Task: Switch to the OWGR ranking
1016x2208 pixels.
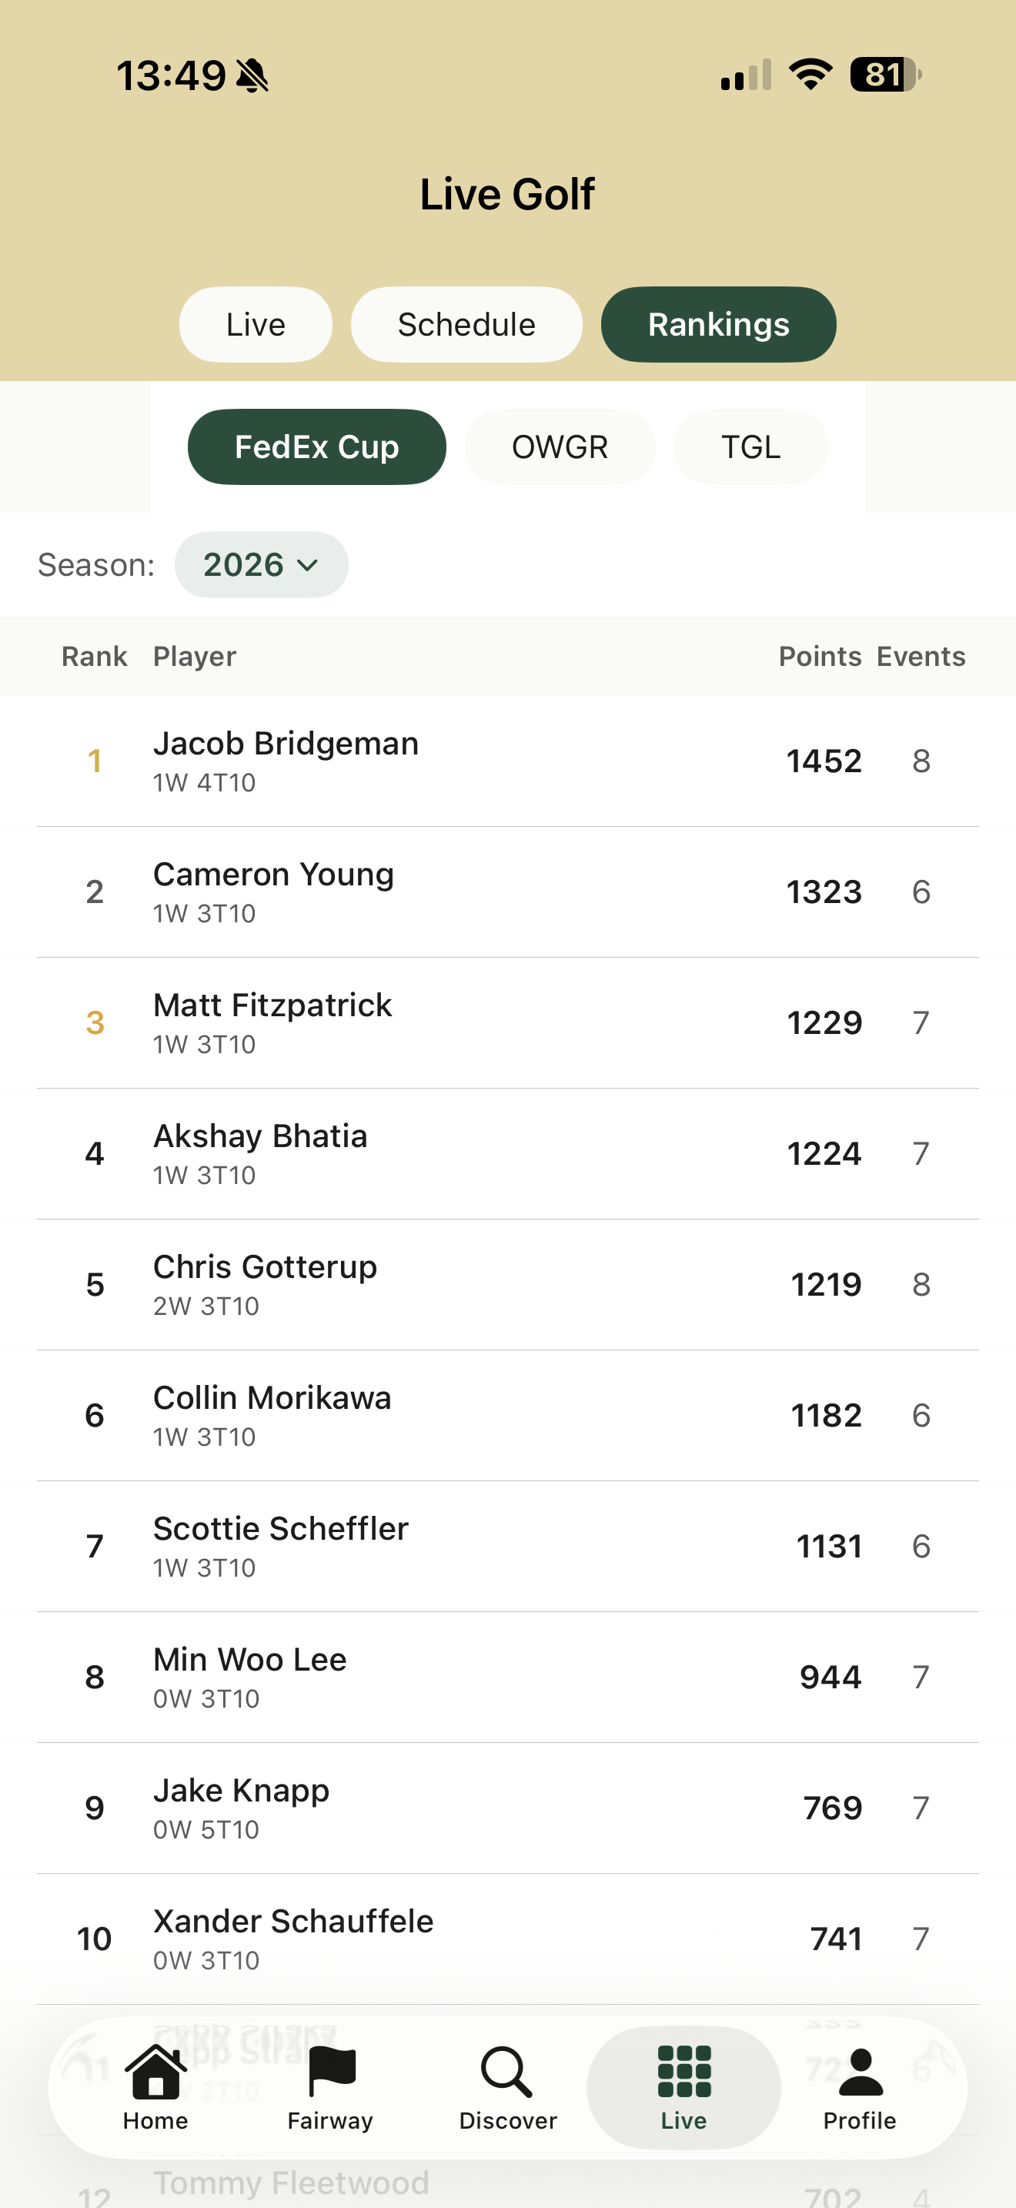Action: point(560,447)
